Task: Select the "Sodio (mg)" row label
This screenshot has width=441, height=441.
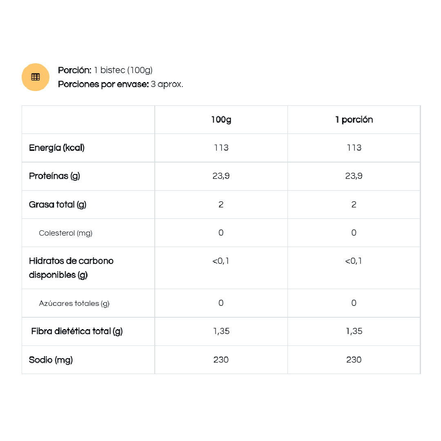Action: pyautogui.click(x=51, y=360)
